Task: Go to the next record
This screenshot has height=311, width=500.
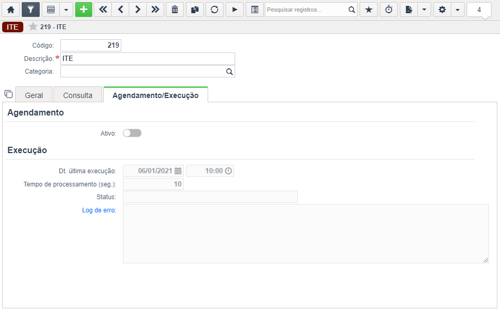Action: [x=138, y=10]
